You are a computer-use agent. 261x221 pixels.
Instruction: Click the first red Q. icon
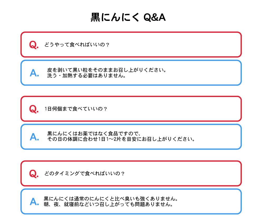pyautogui.click(x=34, y=45)
